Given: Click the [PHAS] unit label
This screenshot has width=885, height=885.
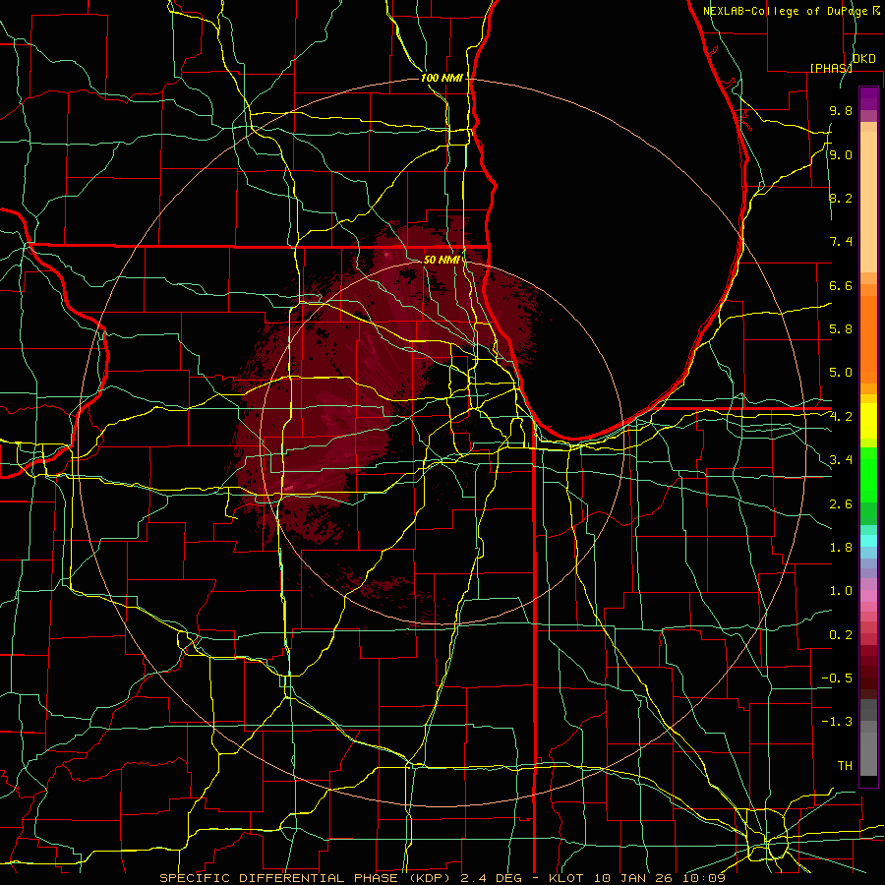Looking at the screenshot, I should point(831,68).
